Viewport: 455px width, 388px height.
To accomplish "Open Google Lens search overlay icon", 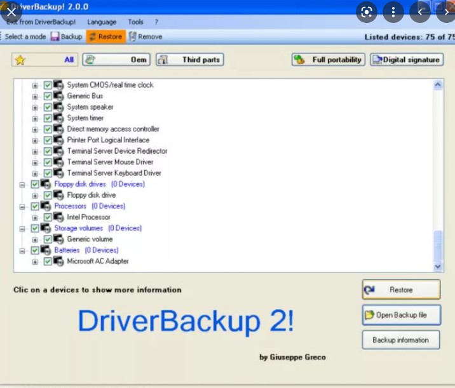I will tap(367, 12).
